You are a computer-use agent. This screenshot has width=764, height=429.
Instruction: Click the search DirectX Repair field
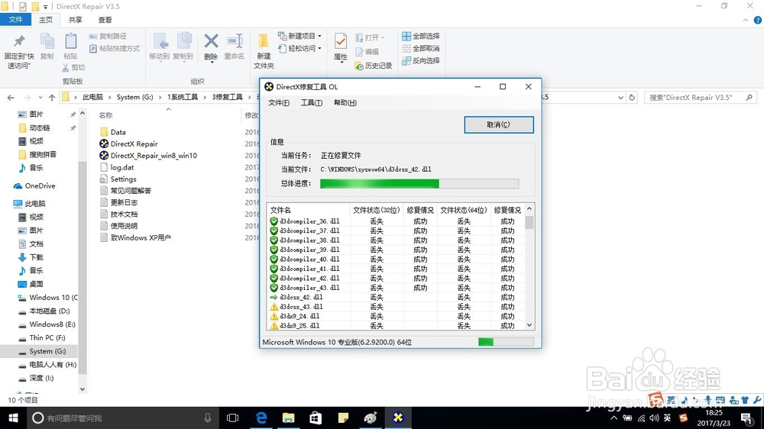(x=701, y=98)
